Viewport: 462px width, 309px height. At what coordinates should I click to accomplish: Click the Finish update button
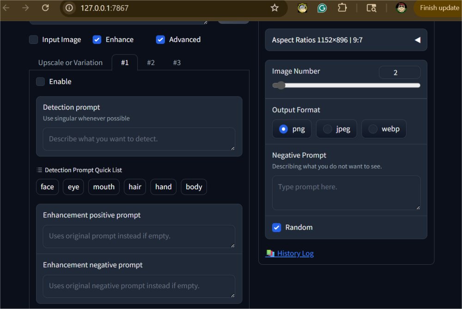coord(441,8)
